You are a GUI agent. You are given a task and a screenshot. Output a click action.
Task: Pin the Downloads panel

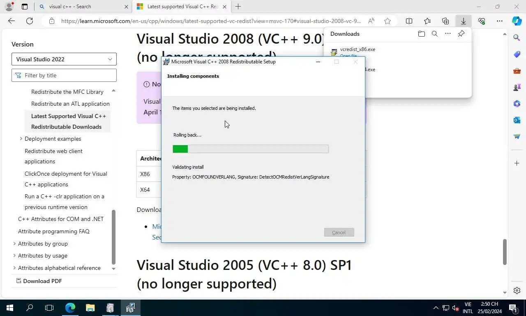[461, 34]
